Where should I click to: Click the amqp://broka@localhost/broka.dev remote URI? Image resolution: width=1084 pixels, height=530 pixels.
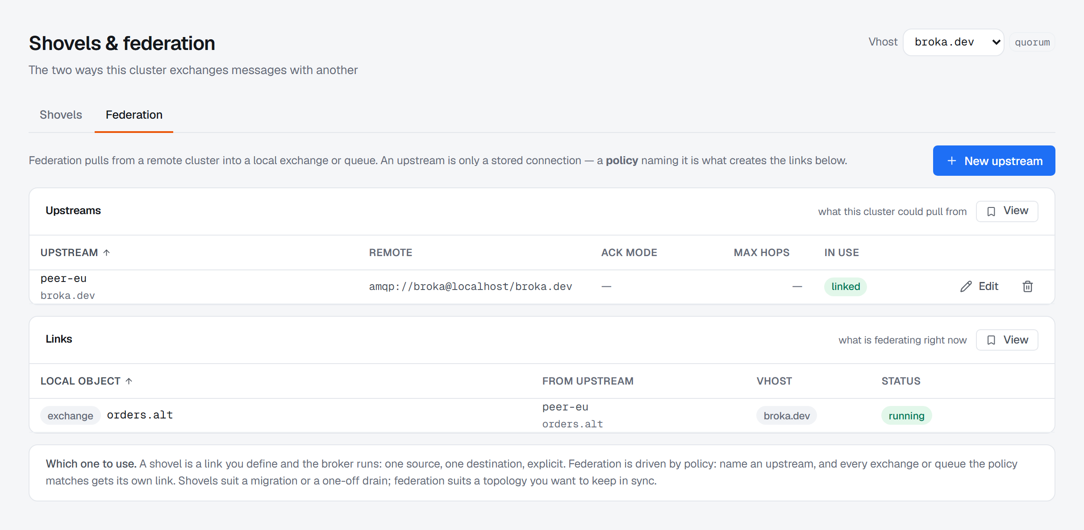[x=471, y=286]
